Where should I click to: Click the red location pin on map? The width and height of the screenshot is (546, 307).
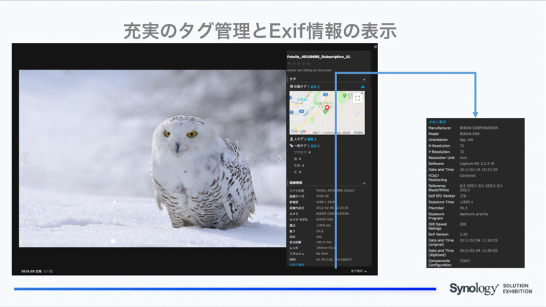click(327, 108)
